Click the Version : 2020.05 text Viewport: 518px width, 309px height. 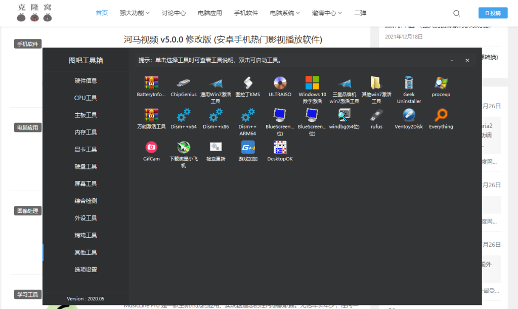(x=85, y=298)
